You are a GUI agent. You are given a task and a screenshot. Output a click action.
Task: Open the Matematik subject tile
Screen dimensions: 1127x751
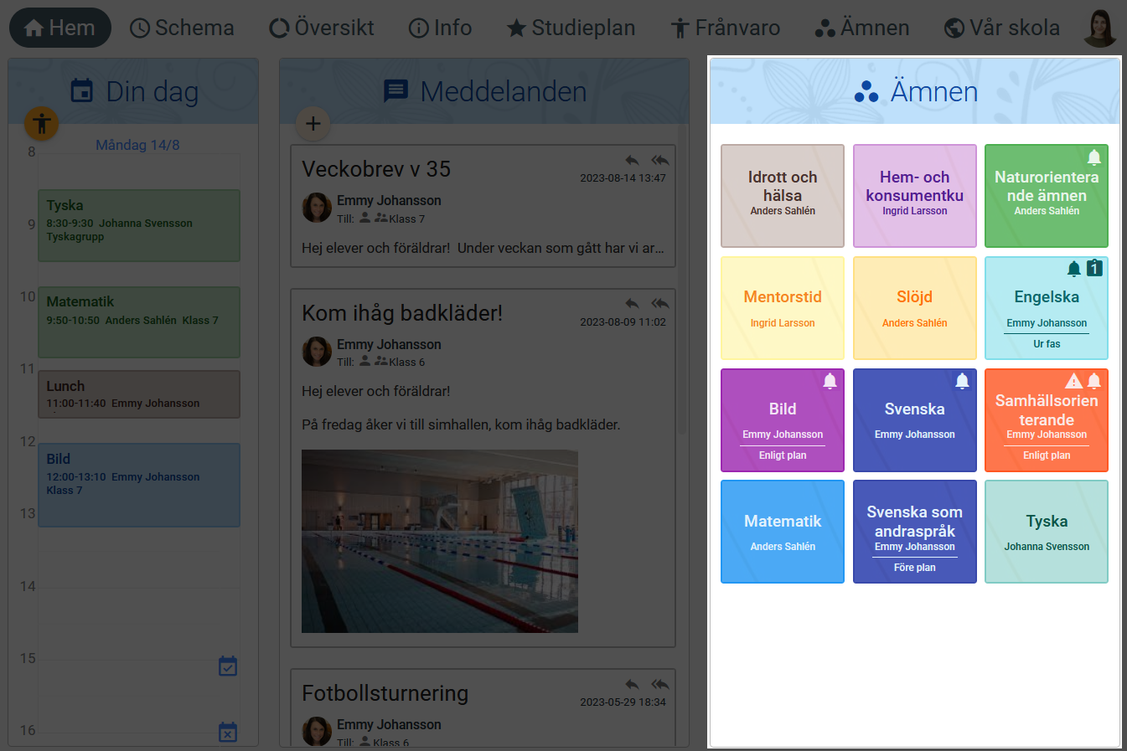tap(782, 532)
